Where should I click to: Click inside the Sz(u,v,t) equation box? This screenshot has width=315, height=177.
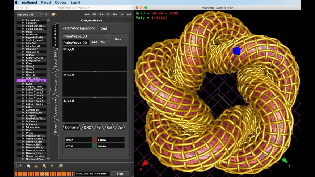94,110
